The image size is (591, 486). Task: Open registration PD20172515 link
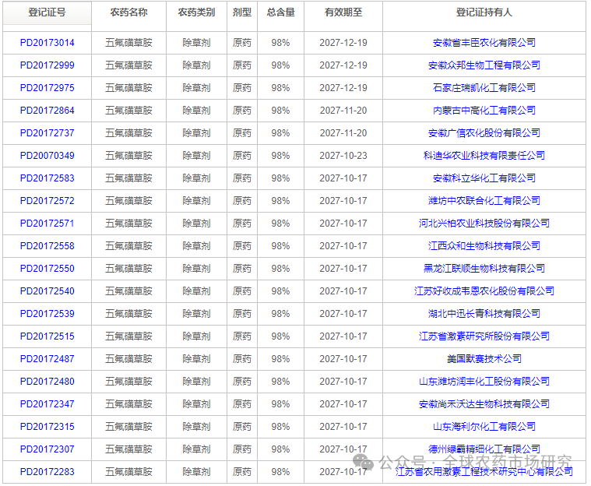[x=47, y=336]
